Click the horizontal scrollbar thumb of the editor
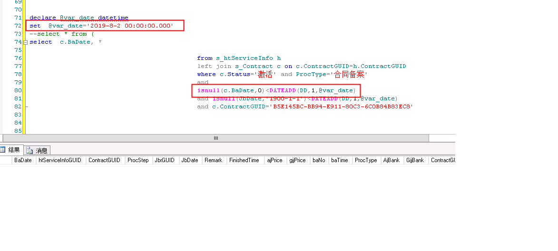Image resolution: width=558 pixels, height=251 pixels. (x=215, y=138)
